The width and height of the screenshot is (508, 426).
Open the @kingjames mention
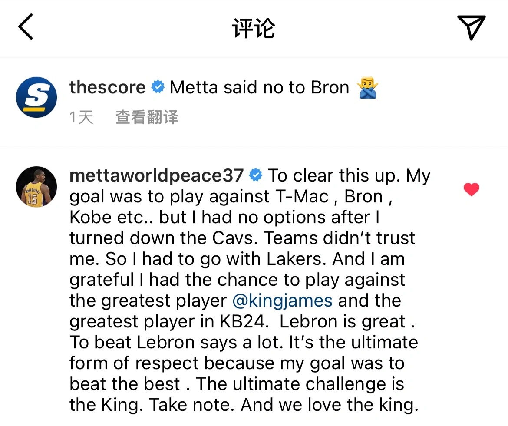coord(283,301)
